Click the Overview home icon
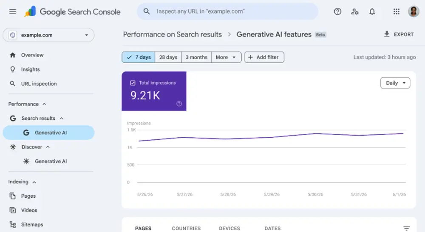The width and height of the screenshot is (425, 232). pyautogui.click(x=12, y=55)
